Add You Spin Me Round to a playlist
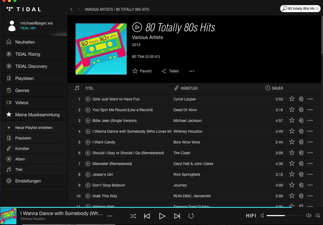The width and height of the screenshot is (323, 225). [301, 110]
